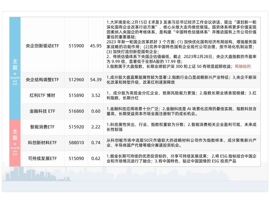This screenshot has width=270, height=200.
Task: Click the 红利ETF 博时 name cell
Action: 42,95
